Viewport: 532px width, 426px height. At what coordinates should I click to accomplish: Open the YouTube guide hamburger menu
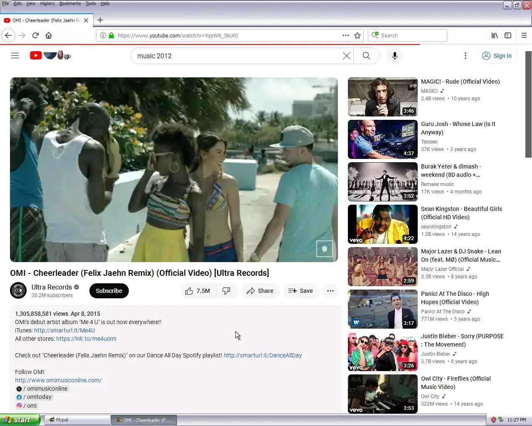[15, 56]
